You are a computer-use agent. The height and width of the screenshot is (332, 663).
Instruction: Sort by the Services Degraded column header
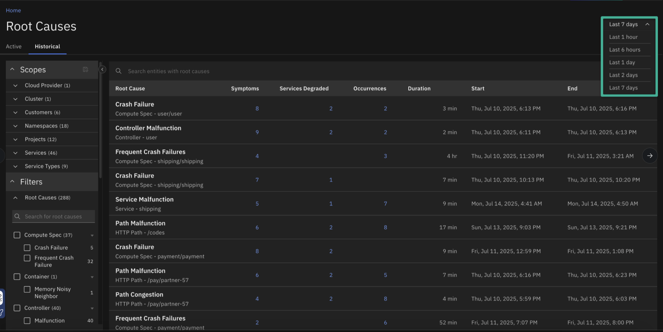(x=304, y=89)
